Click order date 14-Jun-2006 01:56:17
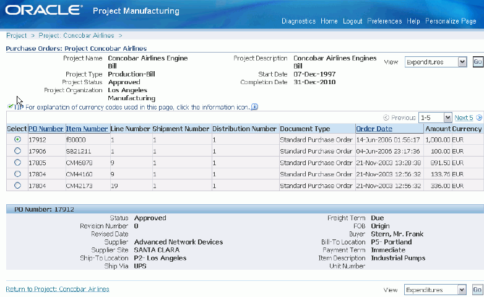484x297 pixels. (x=388, y=140)
